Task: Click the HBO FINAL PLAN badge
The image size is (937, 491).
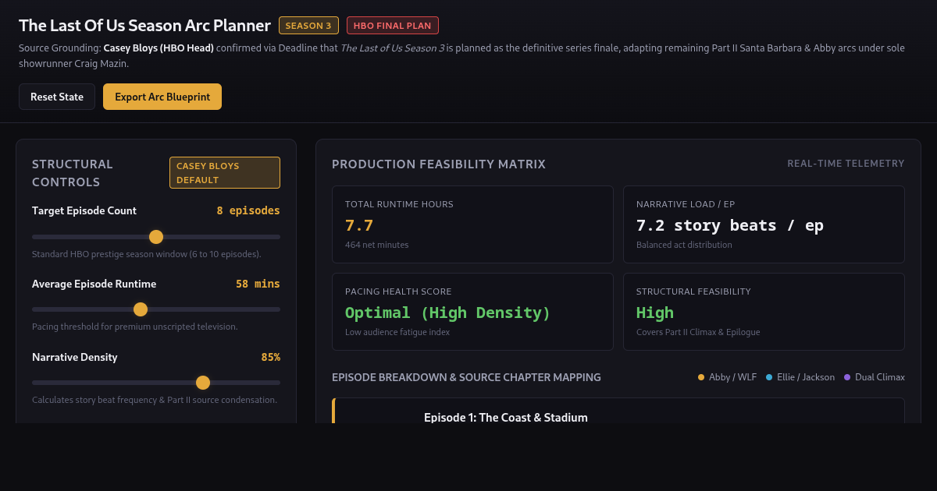Action: click(393, 26)
